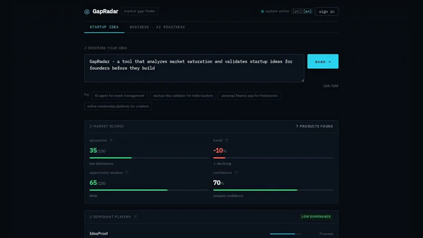Open the opportunity window help icon
The width and height of the screenshot is (423, 238).
pyautogui.click(x=127, y=173)
